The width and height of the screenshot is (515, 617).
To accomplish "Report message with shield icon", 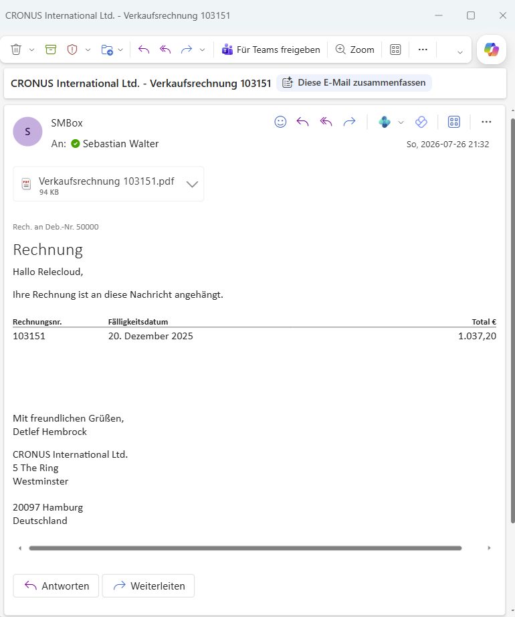I will click(72, 50).
